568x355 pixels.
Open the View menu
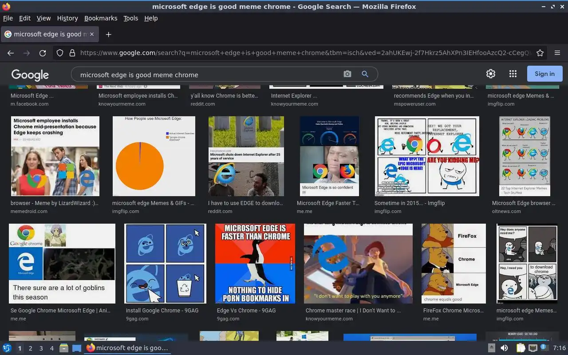click(43, 18)
